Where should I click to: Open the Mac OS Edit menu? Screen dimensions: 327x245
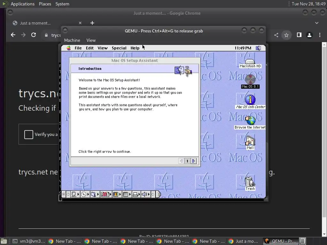point(90,48)
